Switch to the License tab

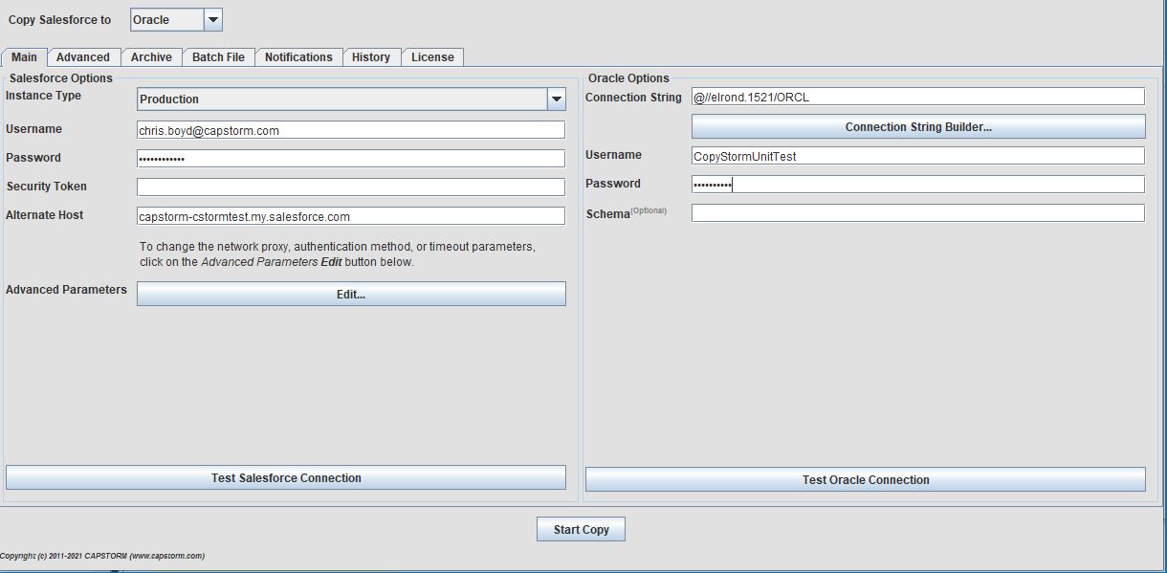click(x=432, y=57)
